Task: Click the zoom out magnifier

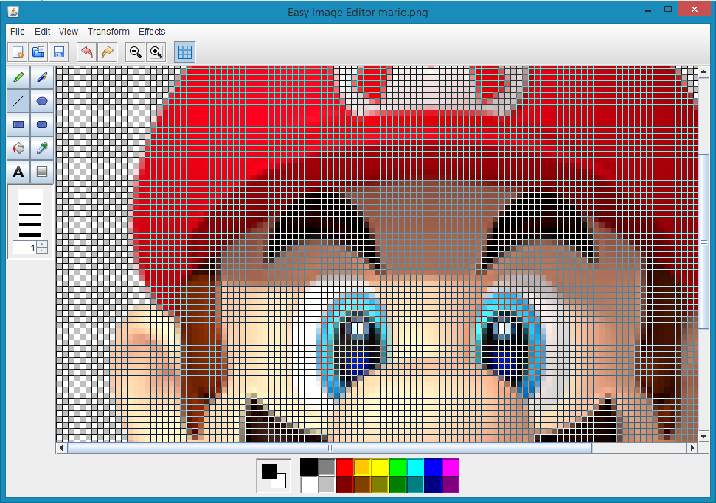Action: click(x=135, y=52)
